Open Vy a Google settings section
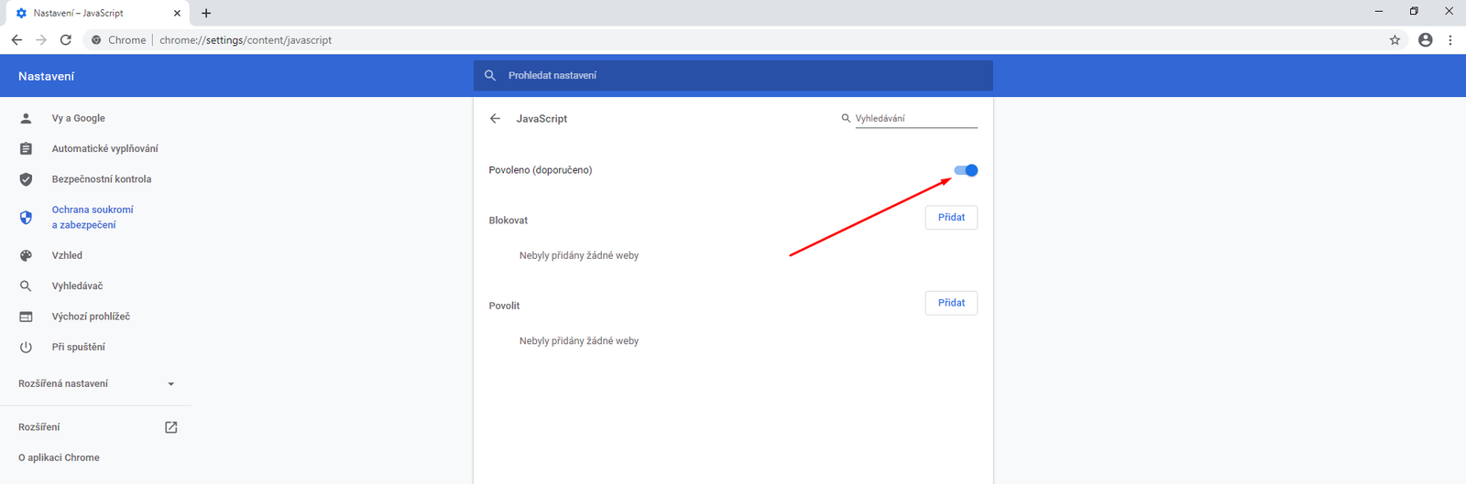Screen dimensions: 1466x484 [x=78, y=118]
